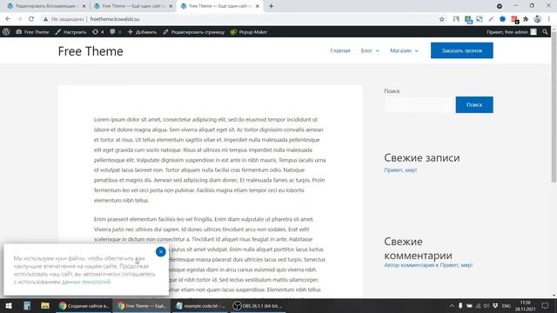Open the comments bubble in admin bar
Image resolution: width=557 pixels, height=313 pixels.
(x=115, y=32)
